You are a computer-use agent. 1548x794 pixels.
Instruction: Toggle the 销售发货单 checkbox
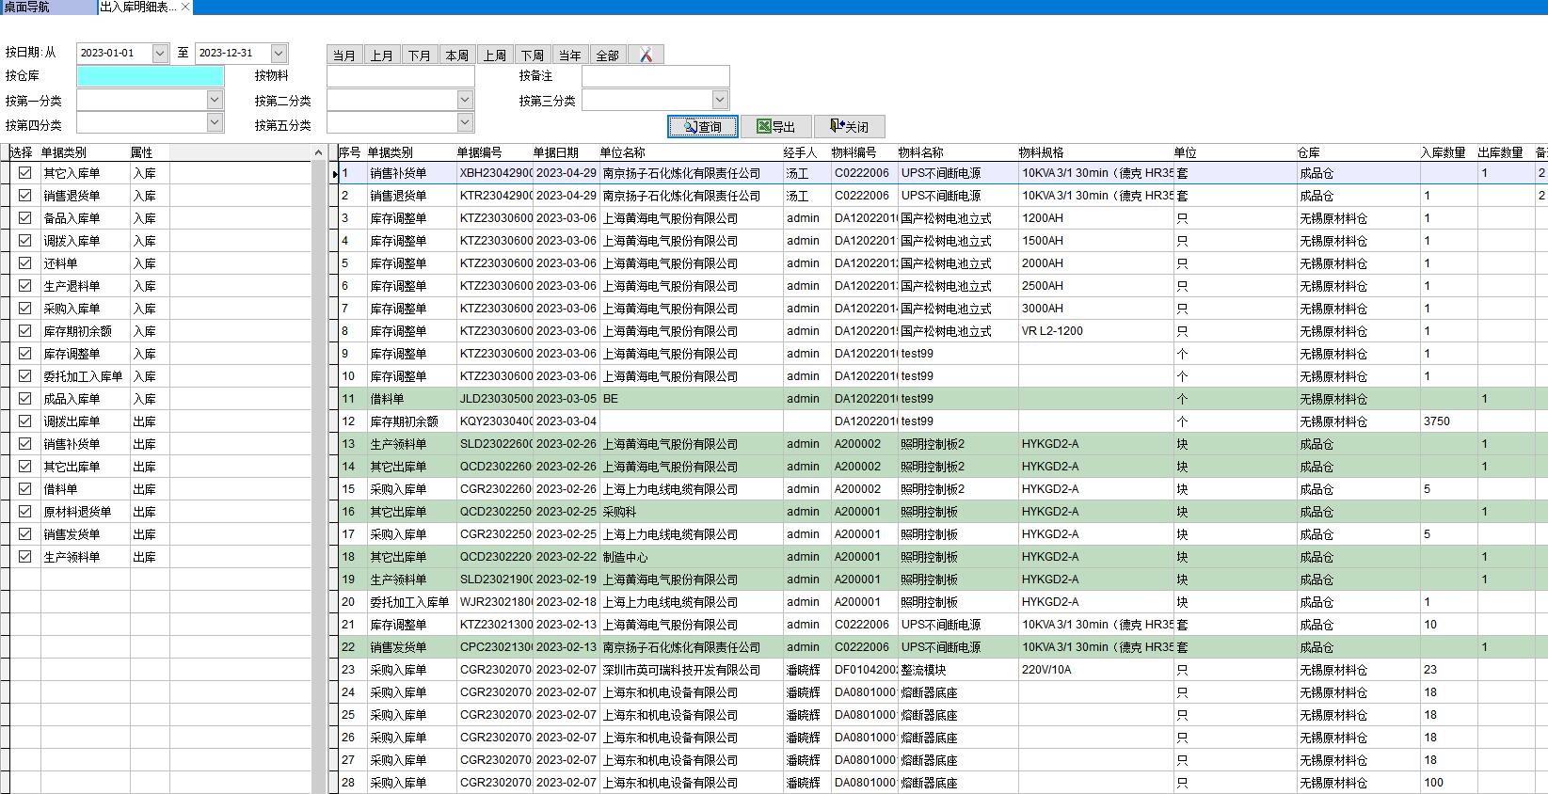pyautogui.click(x=25, y=534)
